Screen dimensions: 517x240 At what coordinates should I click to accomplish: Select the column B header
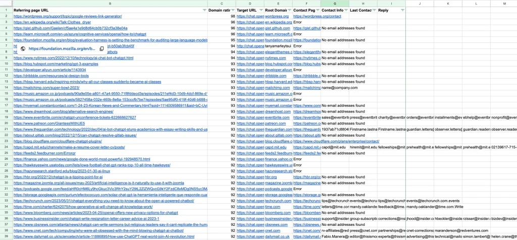(110, 4)
